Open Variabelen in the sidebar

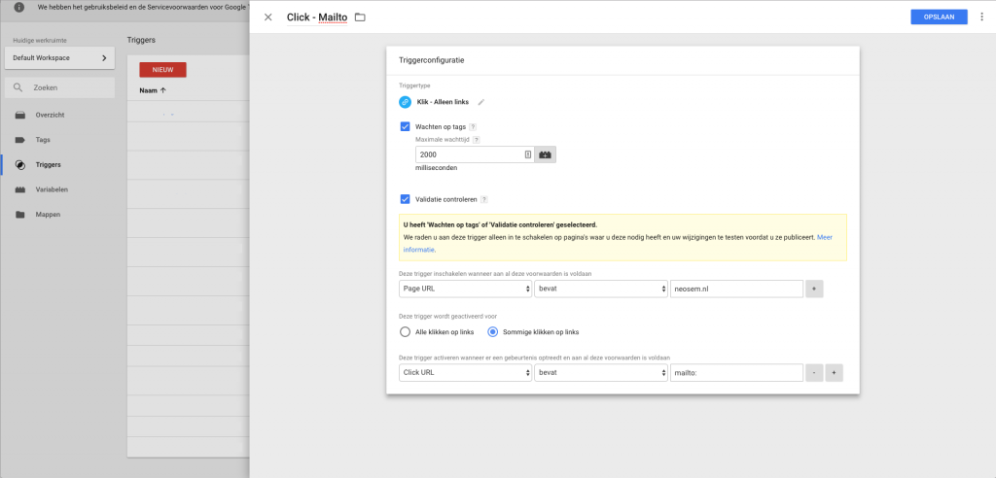pos(52,189)
